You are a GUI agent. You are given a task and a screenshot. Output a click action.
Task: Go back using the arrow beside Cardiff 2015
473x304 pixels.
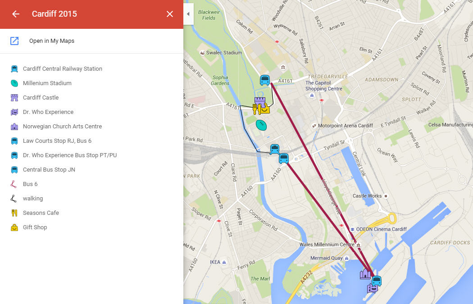16,14
